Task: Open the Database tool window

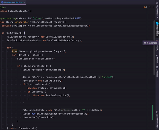Action: [157, 72]
